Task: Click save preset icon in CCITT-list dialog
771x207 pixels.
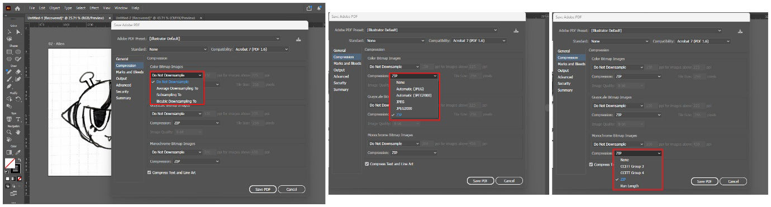Action: pos(740,31)
